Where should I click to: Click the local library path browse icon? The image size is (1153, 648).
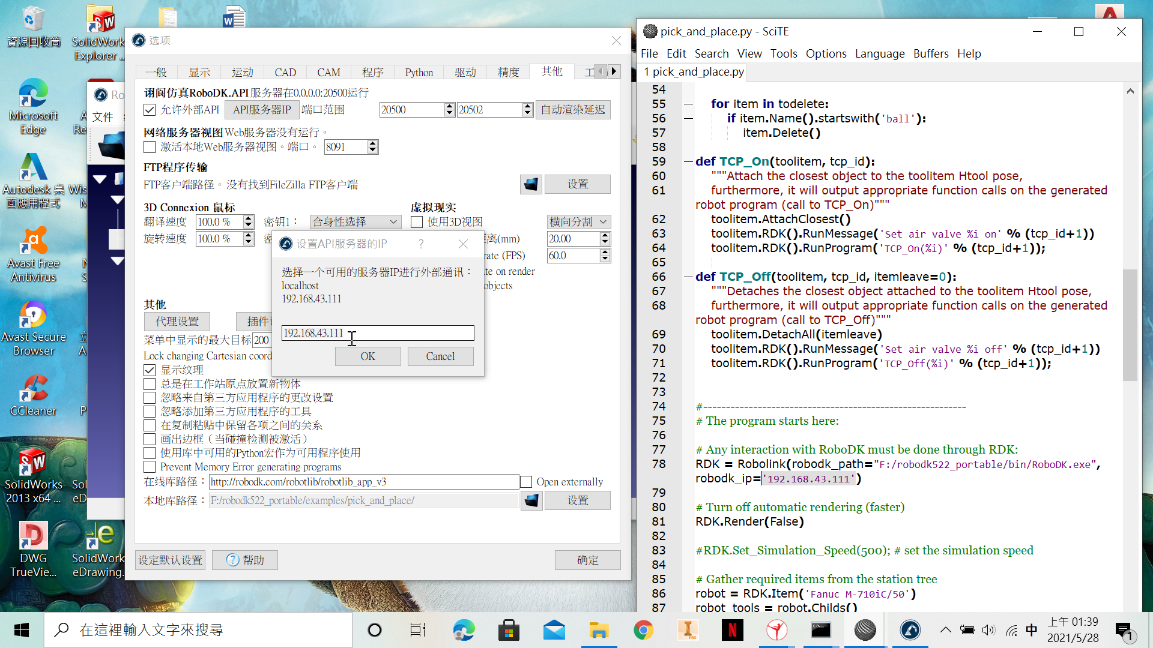(531, 500)
